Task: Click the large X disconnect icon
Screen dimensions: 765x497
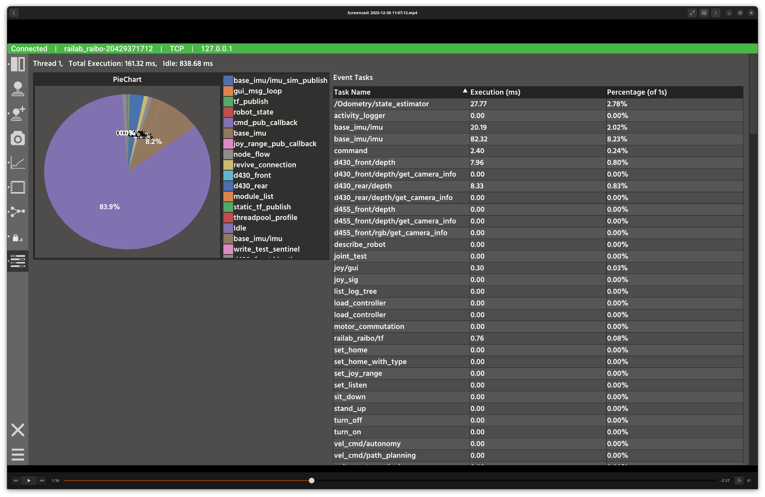Action: click(18, 430)
